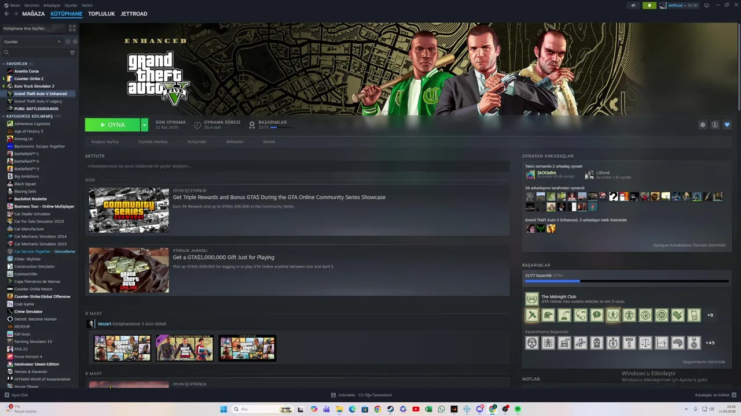The image size is (741, 416).
Task: Open WhatsApp from the taskbar
Action: point(441,409)
